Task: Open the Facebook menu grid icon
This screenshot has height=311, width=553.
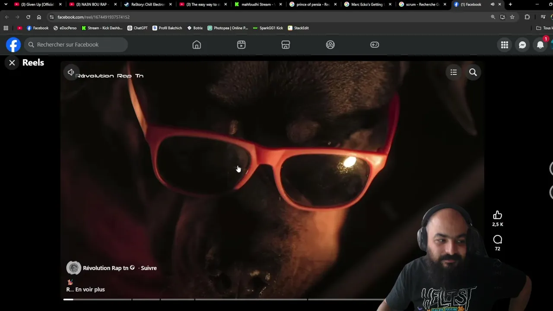Action: click(x=505, y=45)
